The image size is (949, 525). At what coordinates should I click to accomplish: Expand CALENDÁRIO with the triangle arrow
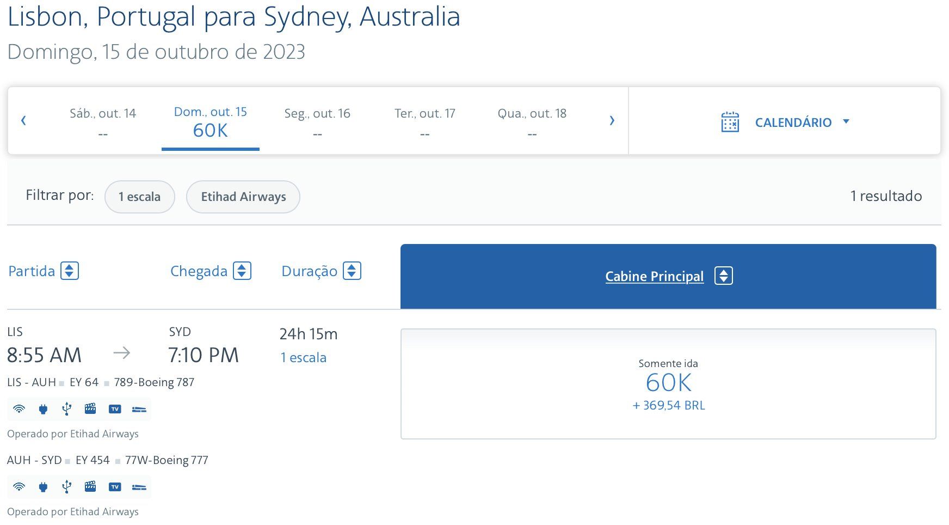846,121
